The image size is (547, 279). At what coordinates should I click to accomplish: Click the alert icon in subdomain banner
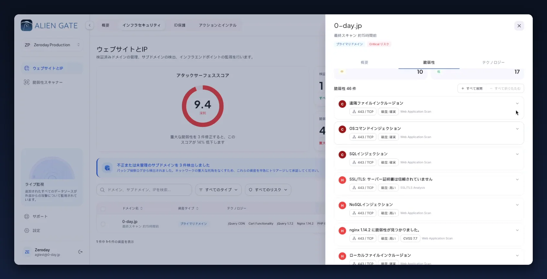[x=107, y=168]
